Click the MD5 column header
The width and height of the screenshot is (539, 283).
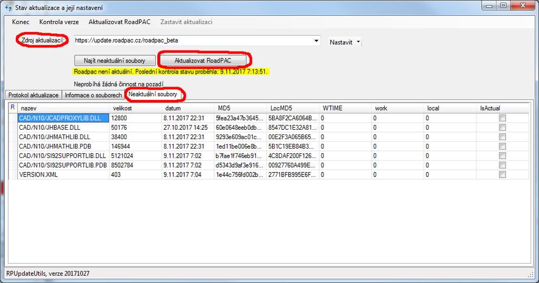[x=240, y=108]
